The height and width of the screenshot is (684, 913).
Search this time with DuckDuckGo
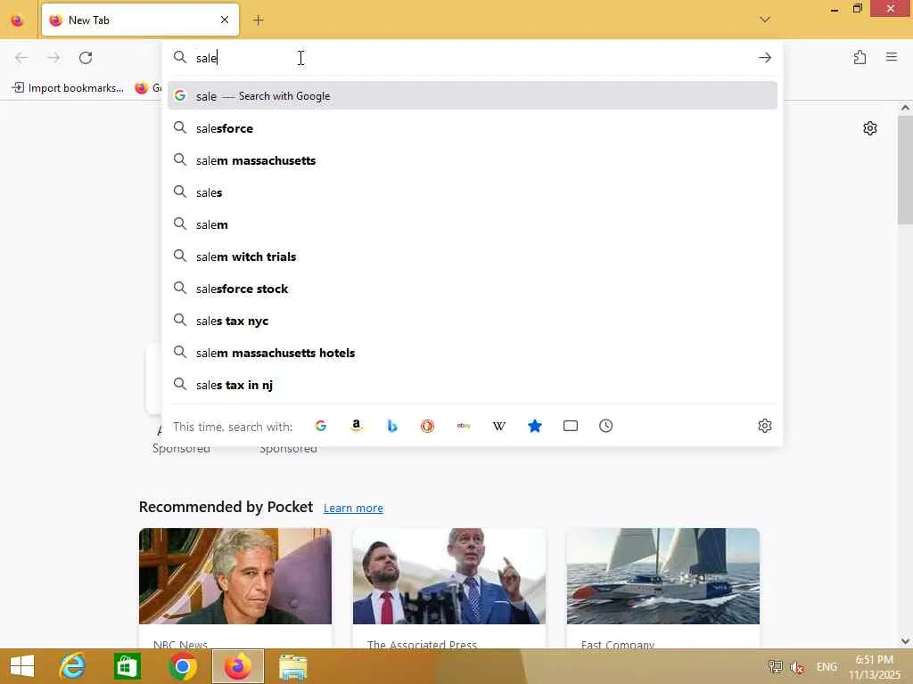[427, 426]
